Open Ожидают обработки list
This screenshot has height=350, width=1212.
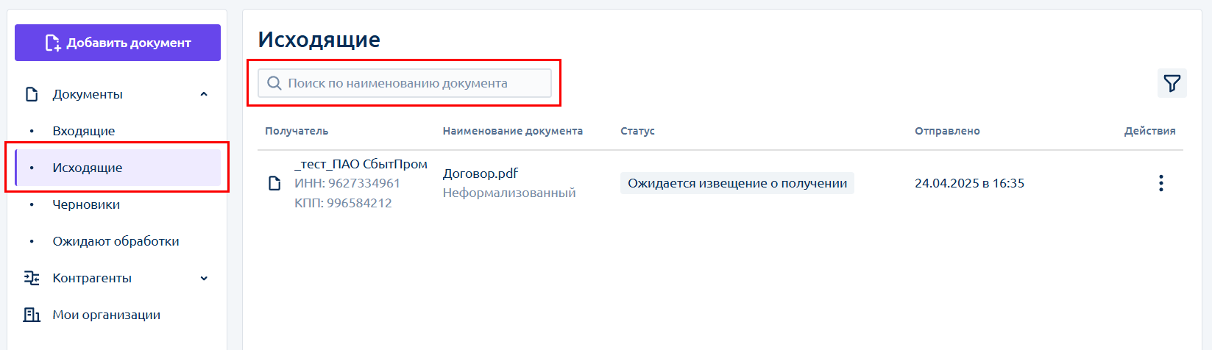pos(116,241)
